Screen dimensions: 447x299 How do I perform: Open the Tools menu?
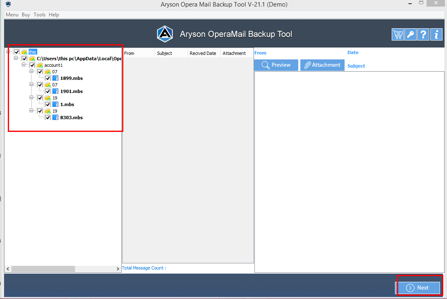39,14
